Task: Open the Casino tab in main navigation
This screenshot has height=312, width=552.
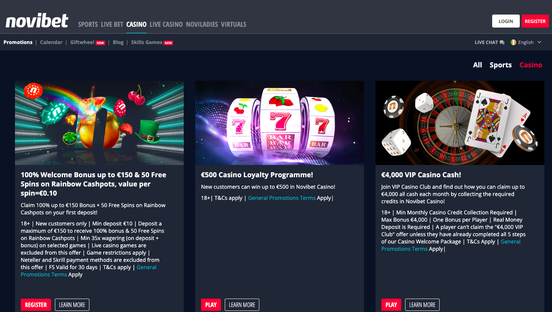Action: 136,24
